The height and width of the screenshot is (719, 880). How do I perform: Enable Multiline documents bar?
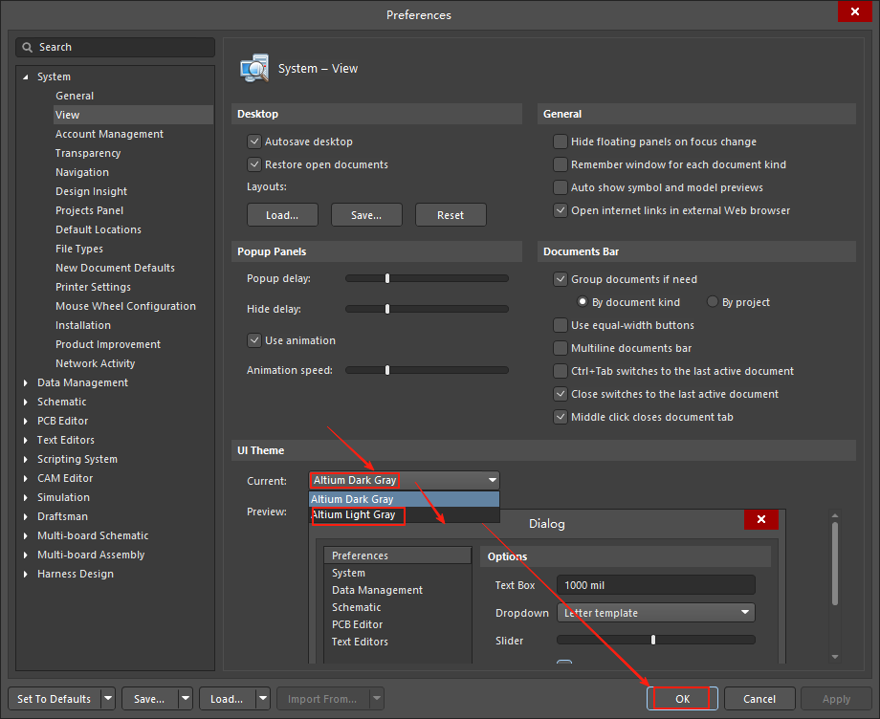(x=561, y=348)
